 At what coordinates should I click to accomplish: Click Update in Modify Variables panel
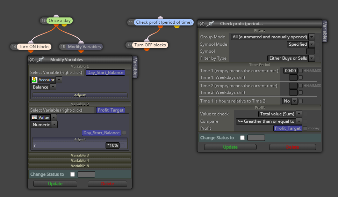pyautogui.click(x=55, y=184)
